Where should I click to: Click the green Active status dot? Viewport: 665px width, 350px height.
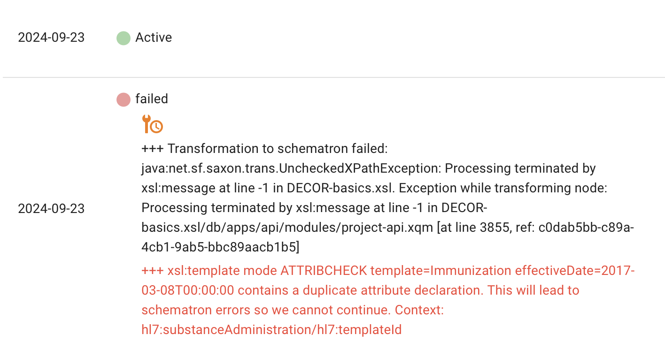coord(124,38)
